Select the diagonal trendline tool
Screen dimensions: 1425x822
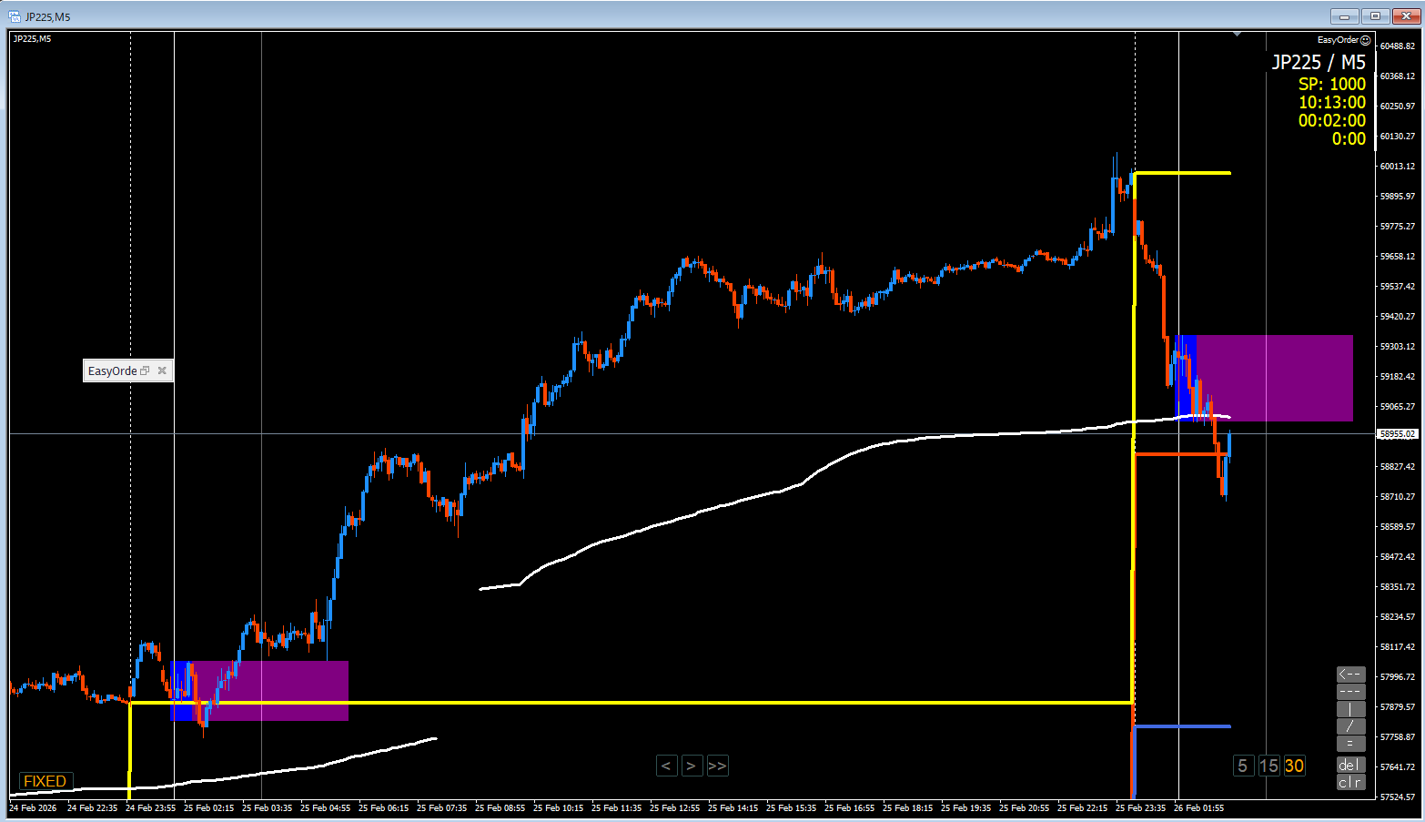[x=1350, y=726]
